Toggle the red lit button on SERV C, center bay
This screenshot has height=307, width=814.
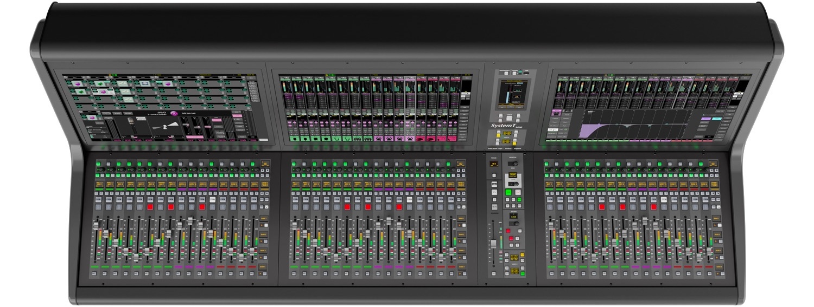pyautogui.click(x=399, y=207)
